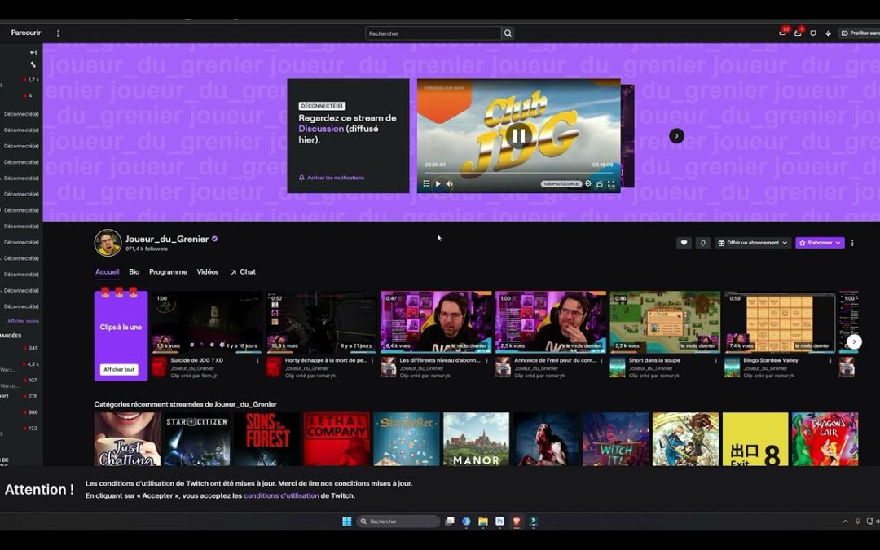
Task: Open the 'Offrir un abonnement' dropdown
Action: coord(753,243)
